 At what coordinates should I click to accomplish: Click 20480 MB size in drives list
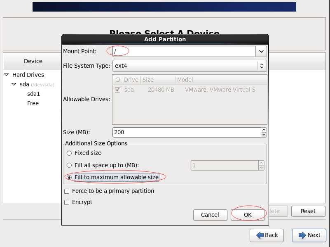(161, 90)
